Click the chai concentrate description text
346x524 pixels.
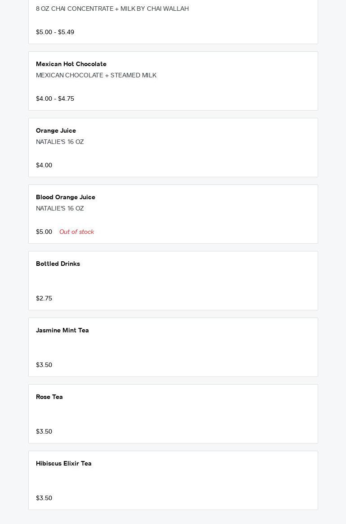112,9
